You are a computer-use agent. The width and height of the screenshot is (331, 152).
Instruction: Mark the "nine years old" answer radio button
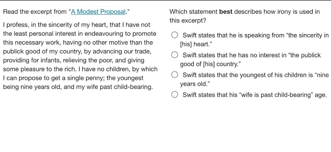(x=175, y=75)
